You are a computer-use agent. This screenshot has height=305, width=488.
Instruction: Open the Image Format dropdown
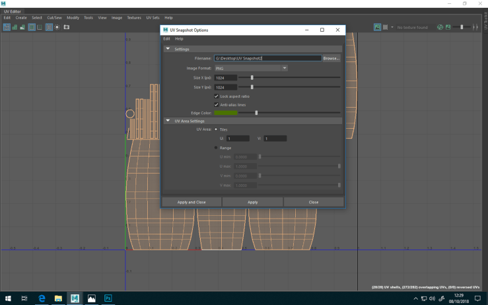coord(251,68)
